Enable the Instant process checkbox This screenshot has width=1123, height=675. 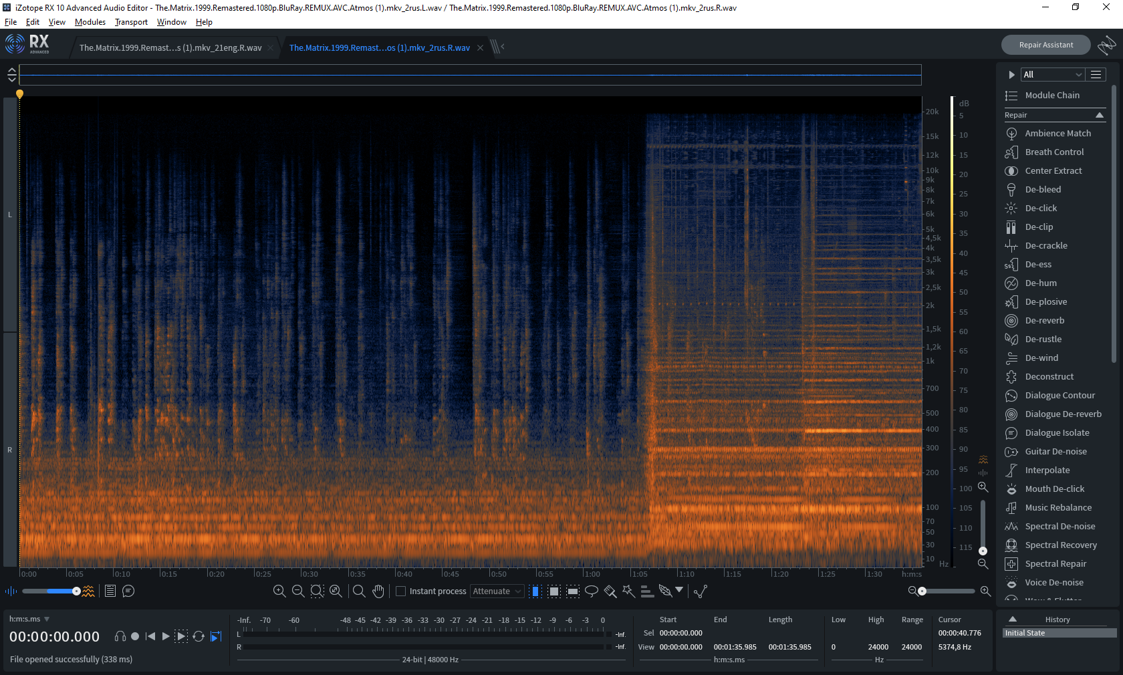(401, 591)
